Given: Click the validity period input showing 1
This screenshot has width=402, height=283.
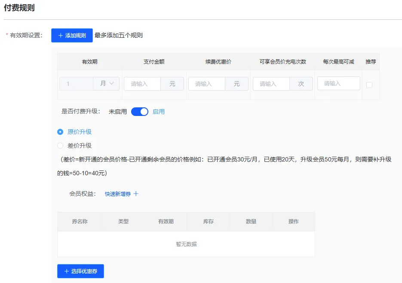Looking at the screenshot, I should pos(76,84).
